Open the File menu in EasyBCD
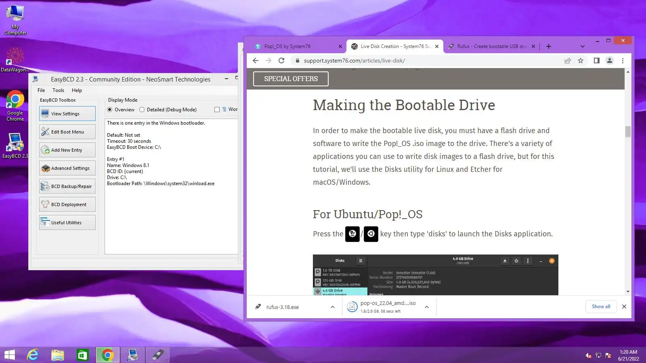 41,90
